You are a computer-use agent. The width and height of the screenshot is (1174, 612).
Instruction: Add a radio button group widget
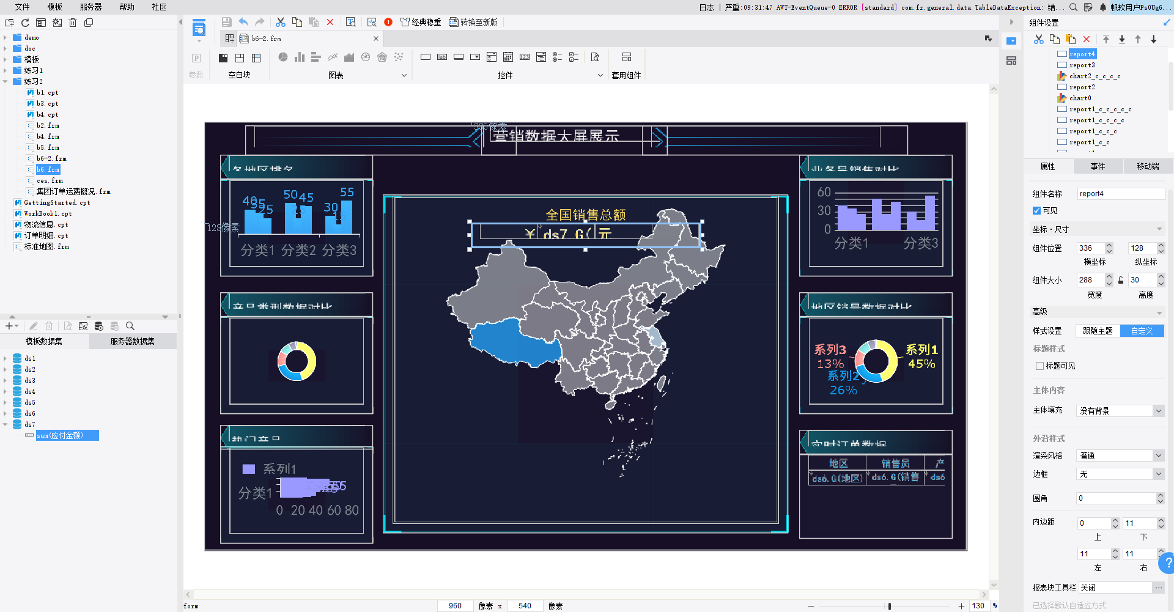coord(558,57)
